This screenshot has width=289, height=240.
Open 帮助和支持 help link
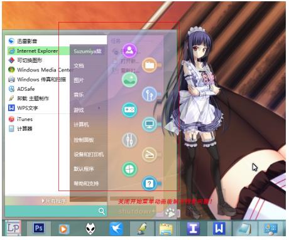pos(86,184)
